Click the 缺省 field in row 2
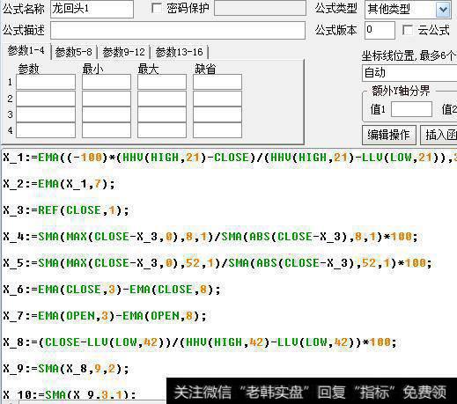This screenshot has height=404, width=457. [217, 99]
